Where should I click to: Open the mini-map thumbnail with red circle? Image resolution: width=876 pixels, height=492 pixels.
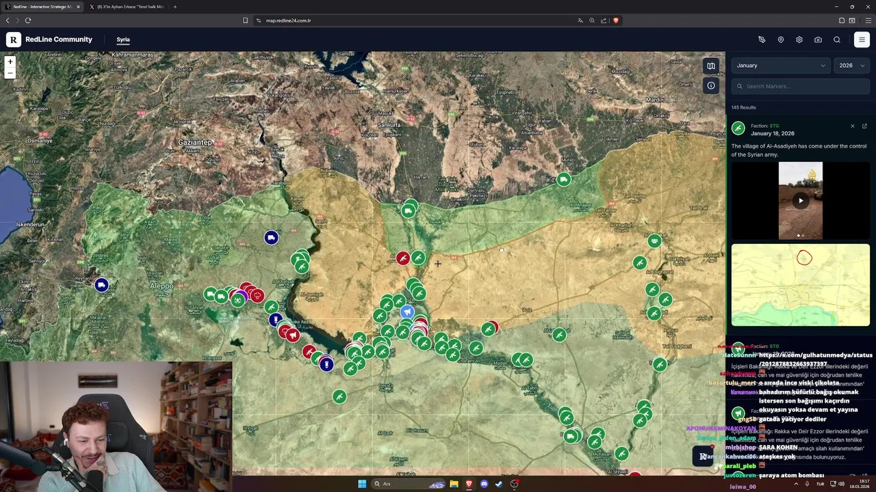801,285
